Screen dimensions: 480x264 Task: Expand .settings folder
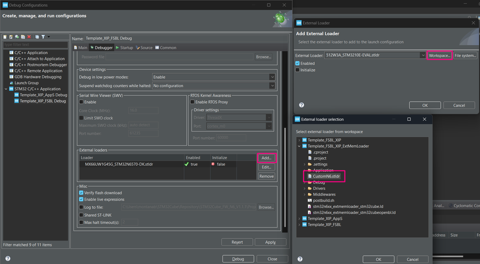point(304,164)
